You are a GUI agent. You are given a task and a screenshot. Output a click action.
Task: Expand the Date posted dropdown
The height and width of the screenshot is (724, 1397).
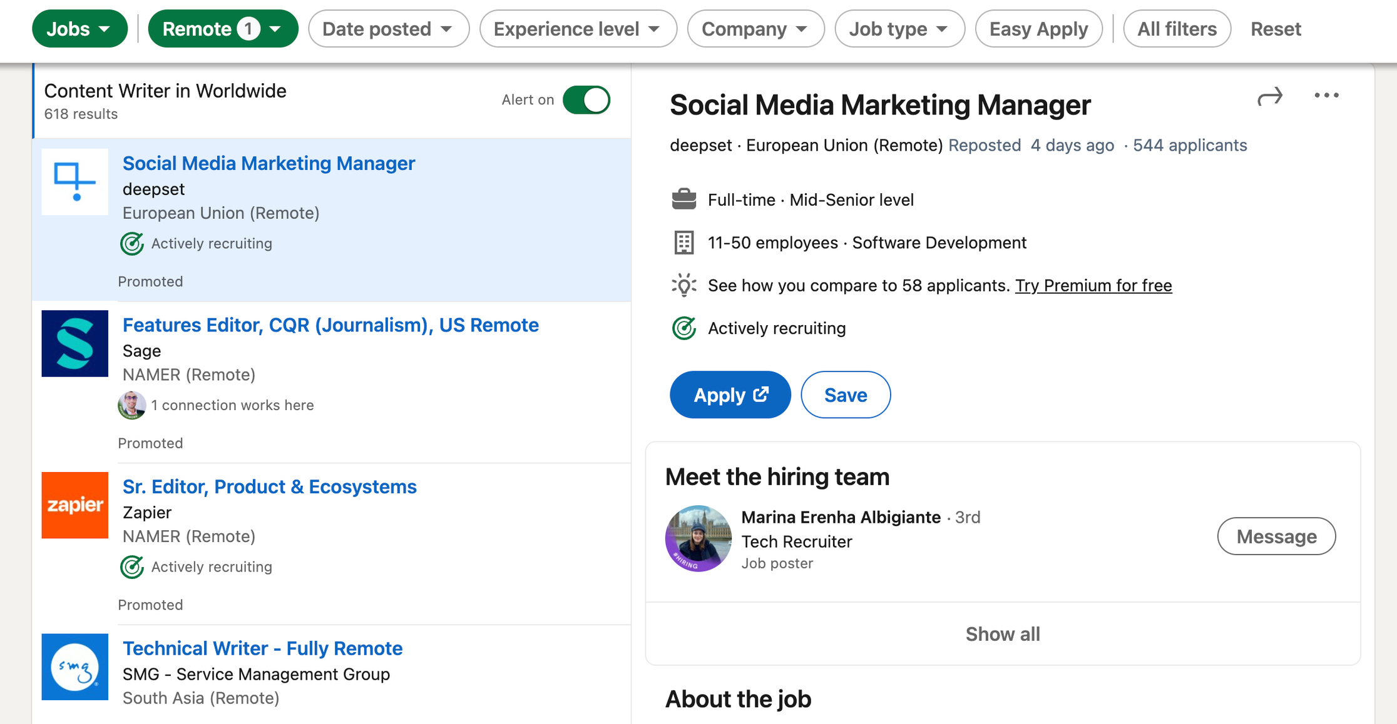[x=388, y=29]
